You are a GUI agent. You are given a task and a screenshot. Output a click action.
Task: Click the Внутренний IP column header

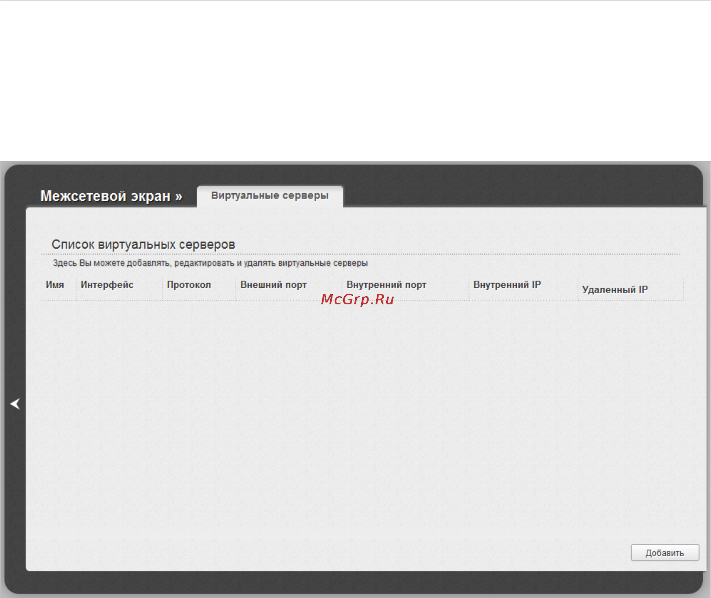coord(507,285)
